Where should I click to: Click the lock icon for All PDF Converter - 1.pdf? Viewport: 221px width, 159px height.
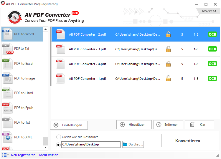point(168,78)
